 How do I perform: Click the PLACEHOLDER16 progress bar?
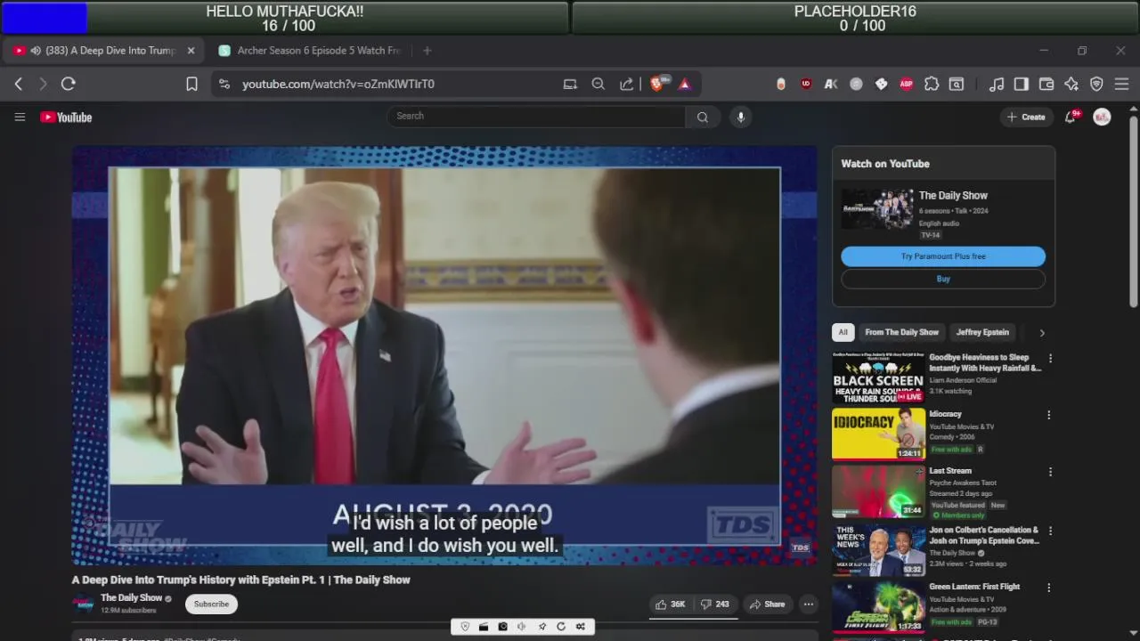[x=854, y=18]
